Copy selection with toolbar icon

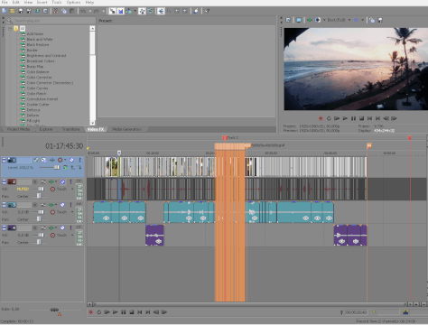pyautogui.click(x=64, y=11)
